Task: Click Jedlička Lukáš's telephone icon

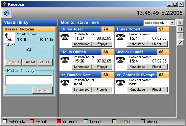Action: tap(120, 60)
